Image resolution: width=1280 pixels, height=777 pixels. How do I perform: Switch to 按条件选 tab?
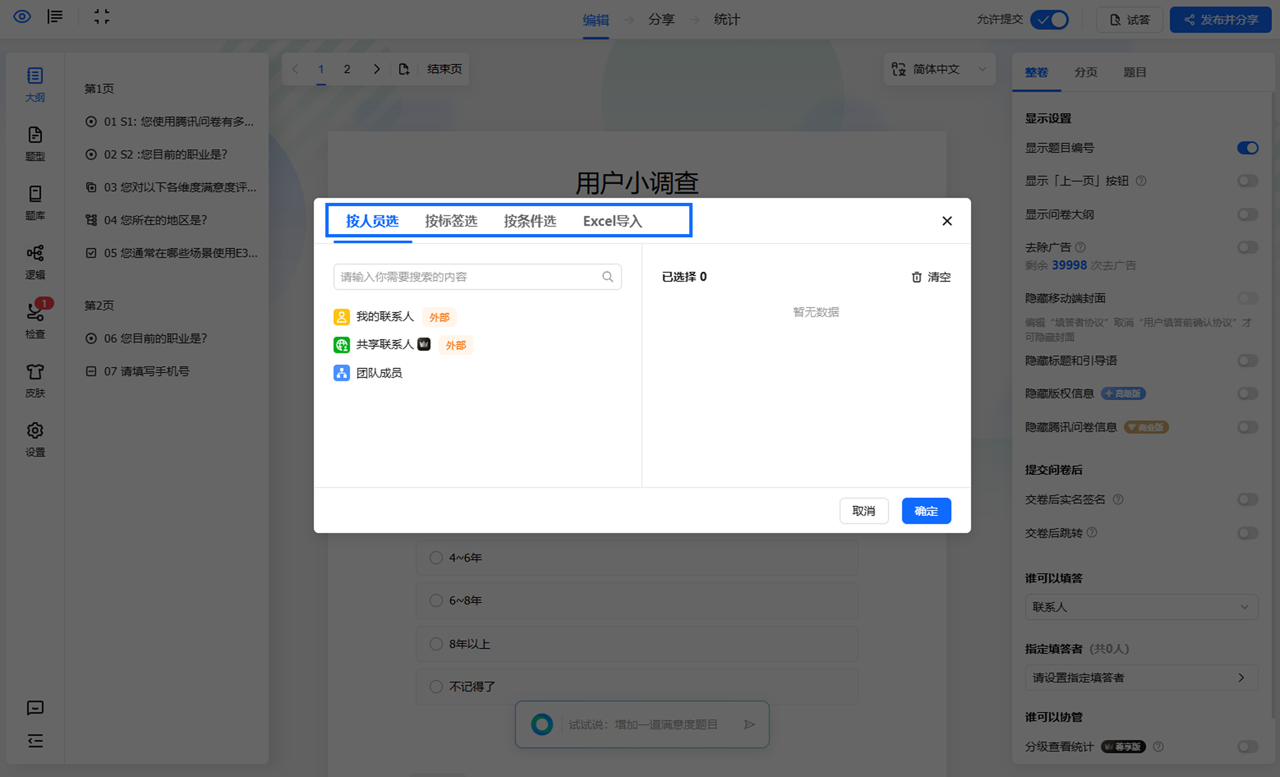530,221
